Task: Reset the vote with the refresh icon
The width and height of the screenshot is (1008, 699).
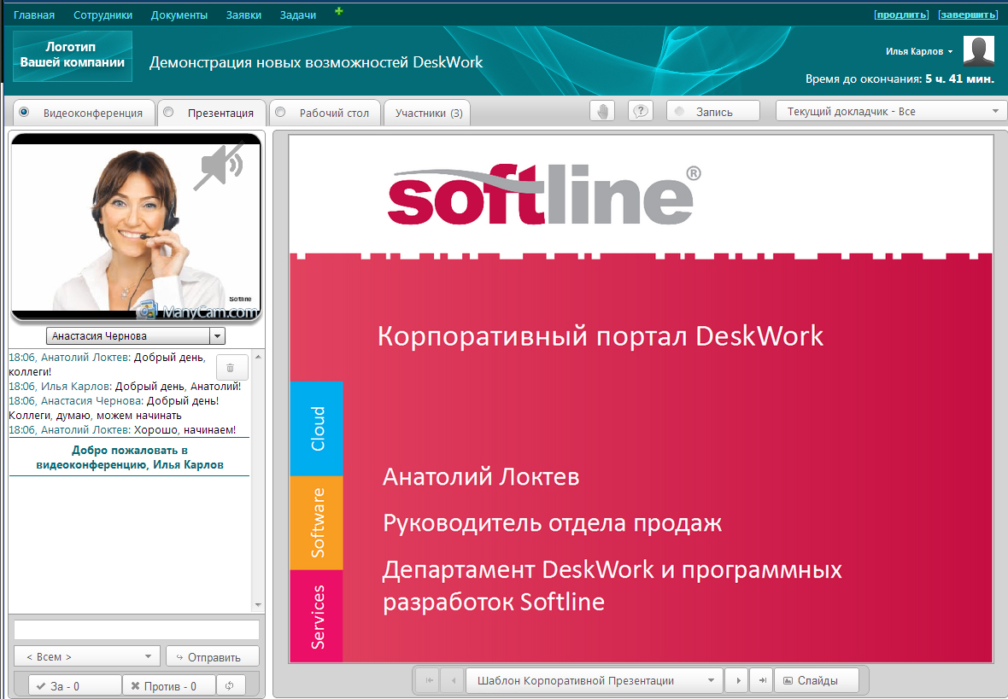Action: (x=230, y=686)
